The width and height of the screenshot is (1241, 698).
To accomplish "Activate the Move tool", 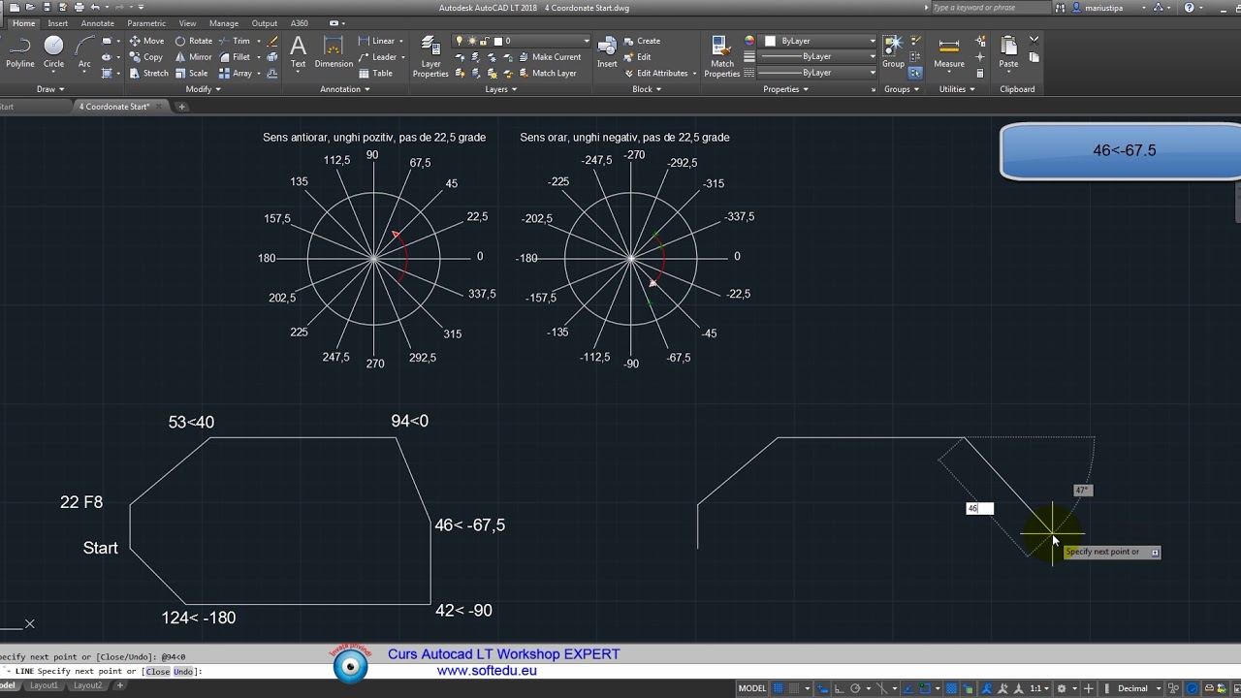I will pyautogui.click(x=146, y=41).
